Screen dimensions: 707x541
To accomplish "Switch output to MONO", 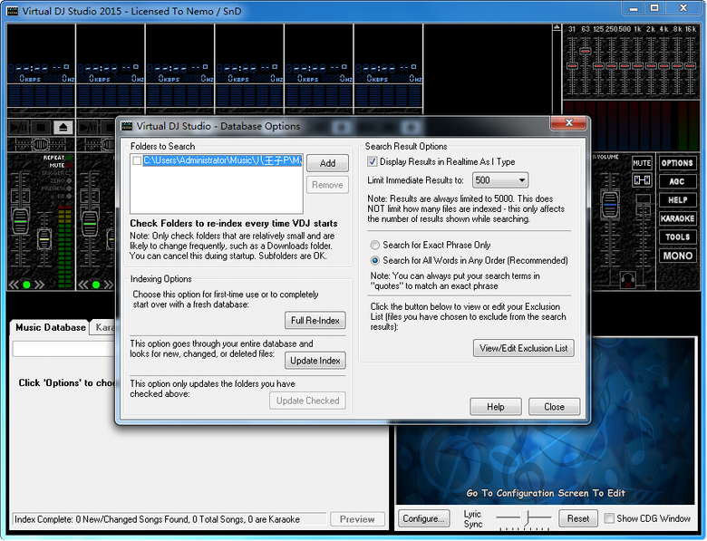I will point(677,256).
